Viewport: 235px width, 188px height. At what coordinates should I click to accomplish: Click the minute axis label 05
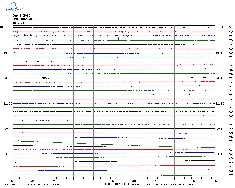tap(114, 181)
